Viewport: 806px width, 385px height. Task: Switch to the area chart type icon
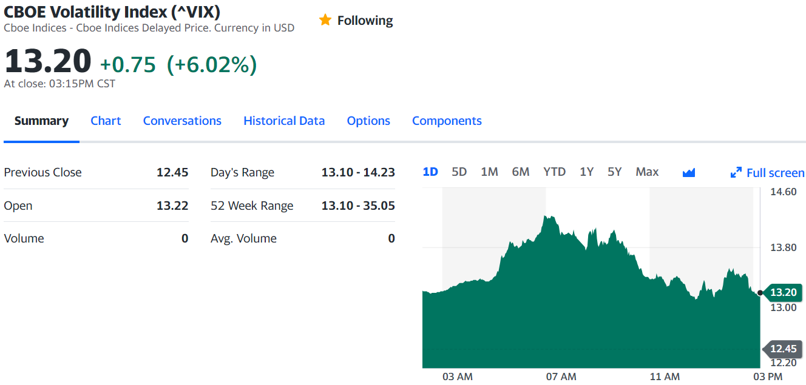(688, 173)
